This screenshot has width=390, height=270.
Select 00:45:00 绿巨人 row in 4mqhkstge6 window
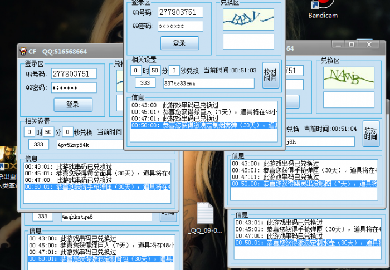click(x=101, y=246)
